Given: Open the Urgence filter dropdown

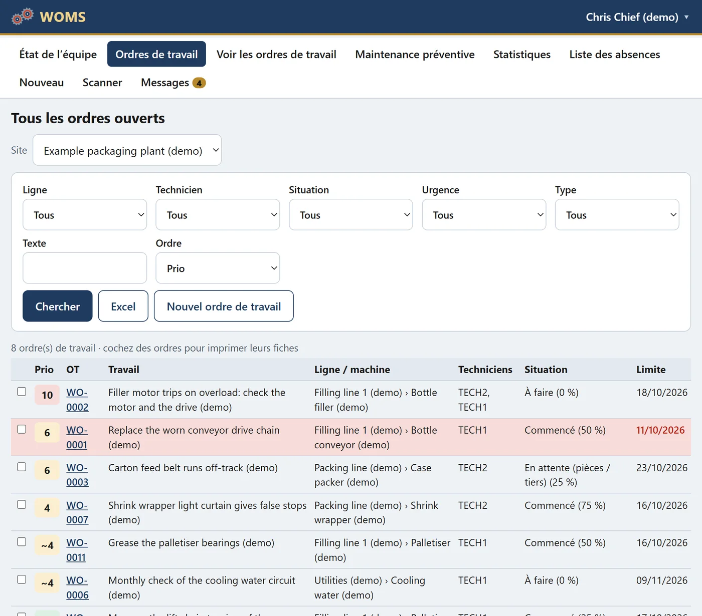Looking at the screenshot, I should (x=484, y=215).
